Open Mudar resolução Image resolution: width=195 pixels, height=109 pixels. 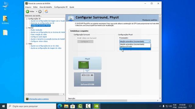point(36,30)
